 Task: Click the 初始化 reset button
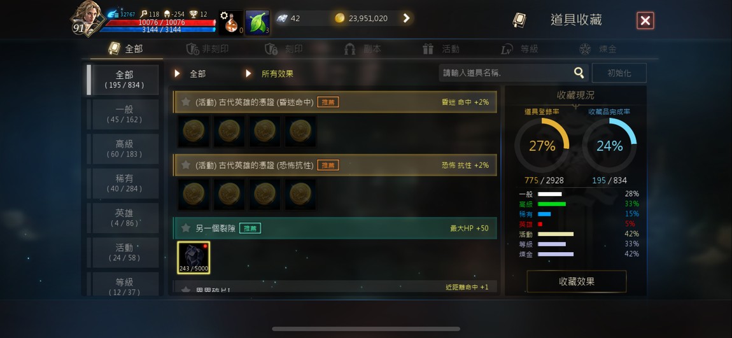click(x=619, y=73)
